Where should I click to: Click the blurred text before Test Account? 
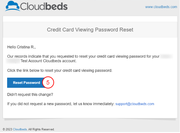click(x=13, y=61)
